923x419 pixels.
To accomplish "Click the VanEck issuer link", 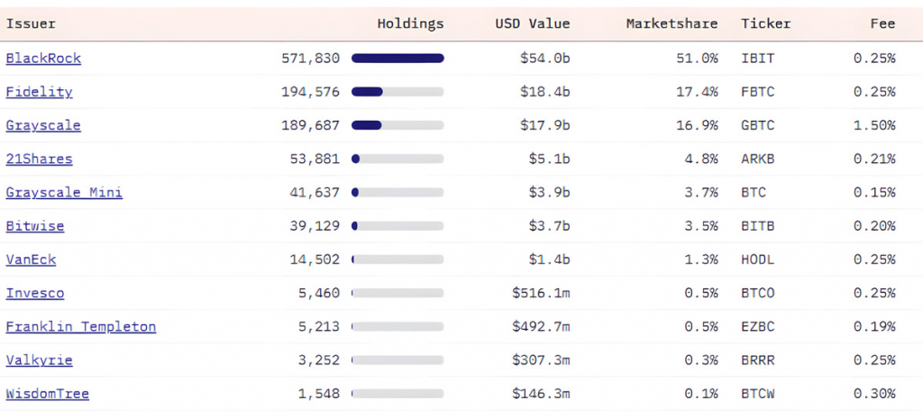I will [x=32, y=260].
